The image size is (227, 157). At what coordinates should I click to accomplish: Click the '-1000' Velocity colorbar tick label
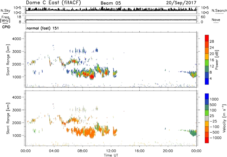point(215,138)
